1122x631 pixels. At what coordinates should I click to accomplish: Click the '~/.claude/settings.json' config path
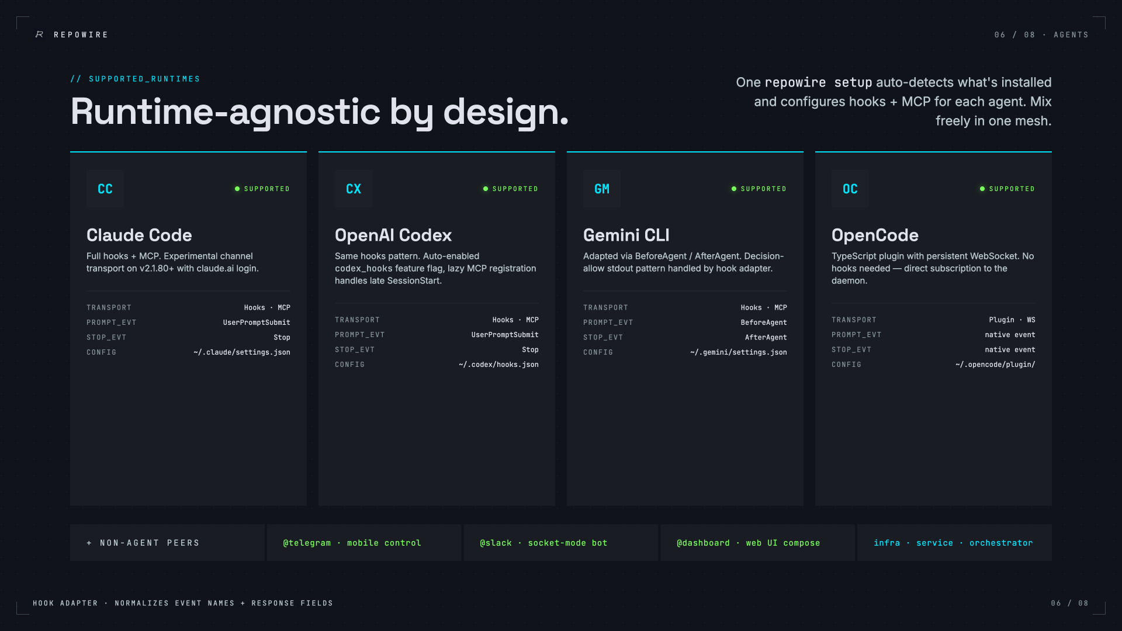(242, 352)
